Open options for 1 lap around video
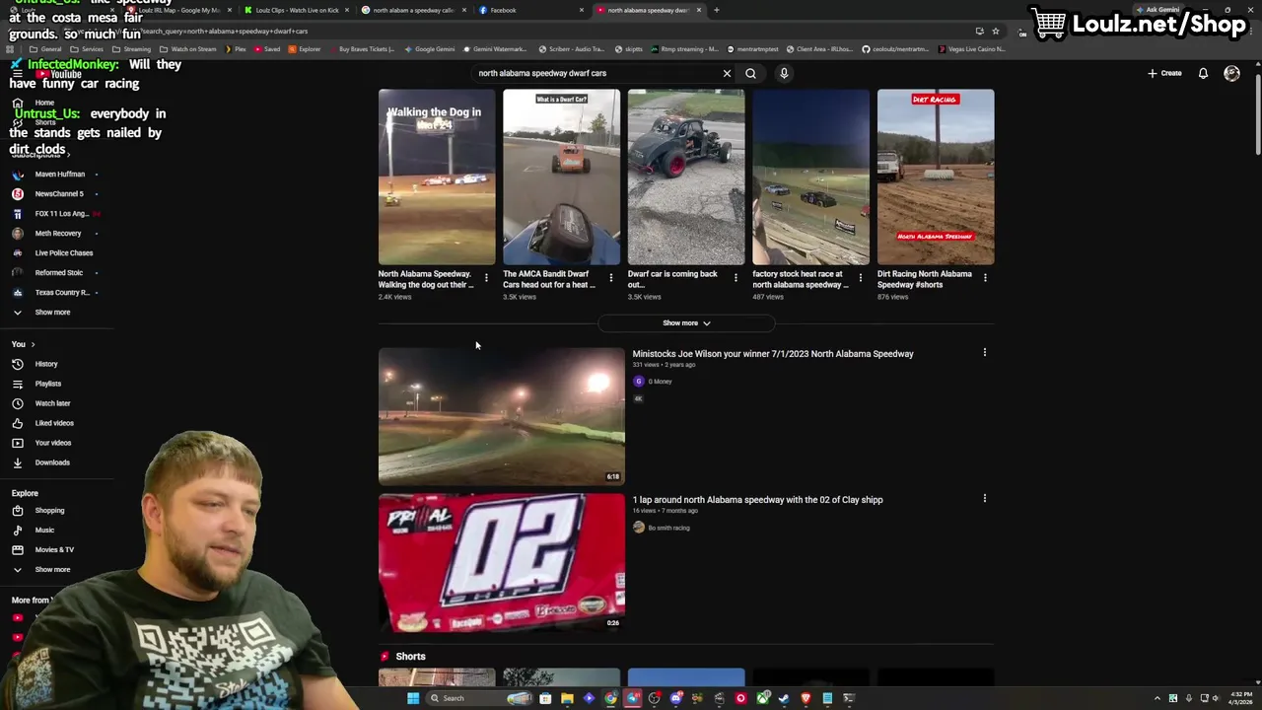This screenshot has width=1262, height=710. click(984, 499)
